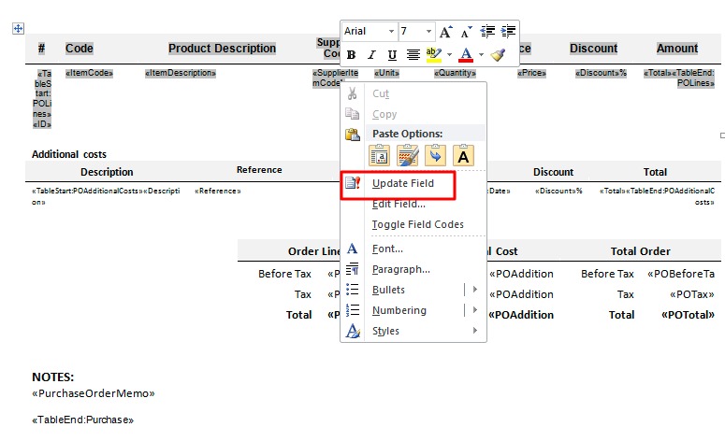Open the font color dropdown arrow

click(481, 55)
